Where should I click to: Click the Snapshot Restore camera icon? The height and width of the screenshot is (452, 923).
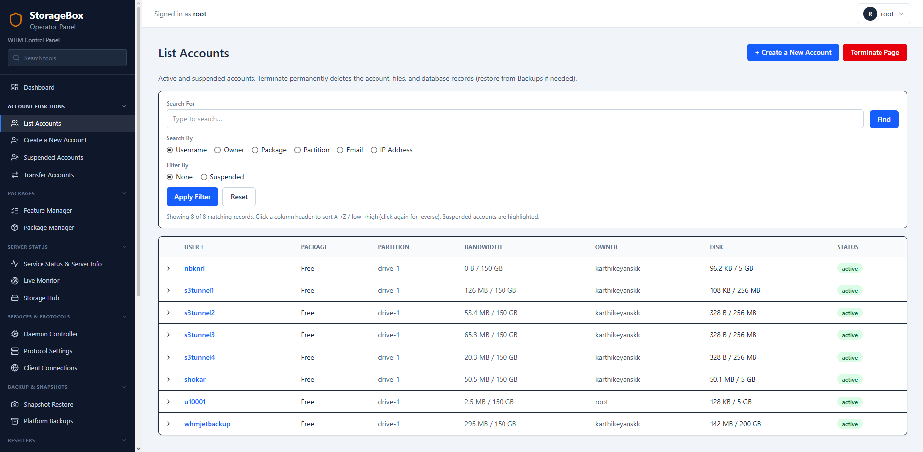pyautogui.click(x=15, y=404)
